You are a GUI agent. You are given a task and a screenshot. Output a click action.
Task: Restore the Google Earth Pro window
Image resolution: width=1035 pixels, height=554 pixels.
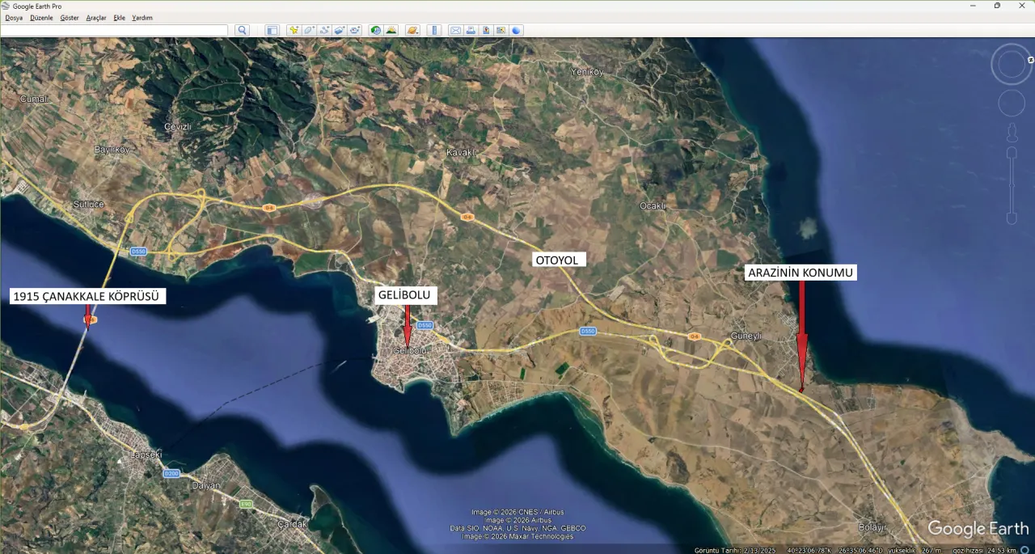pyautogui.click(x=997, y=6)
